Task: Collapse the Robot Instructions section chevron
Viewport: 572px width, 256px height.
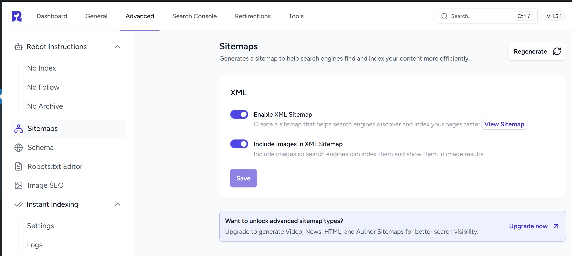Action: tap(118, 47)
